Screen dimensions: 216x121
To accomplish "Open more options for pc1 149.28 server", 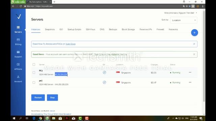I will point(190,82).
